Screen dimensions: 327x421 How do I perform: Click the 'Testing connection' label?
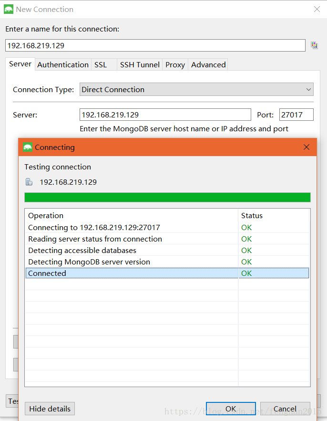[x=58, y=167]
